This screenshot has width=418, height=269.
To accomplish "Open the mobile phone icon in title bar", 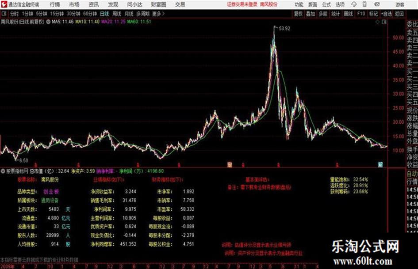I will pyautogui.click(x=364, y=4).
